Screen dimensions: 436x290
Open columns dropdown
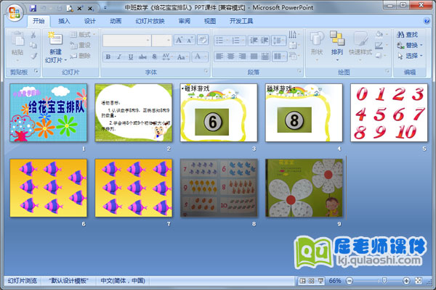pyautogui.click(x=280, y=57)
